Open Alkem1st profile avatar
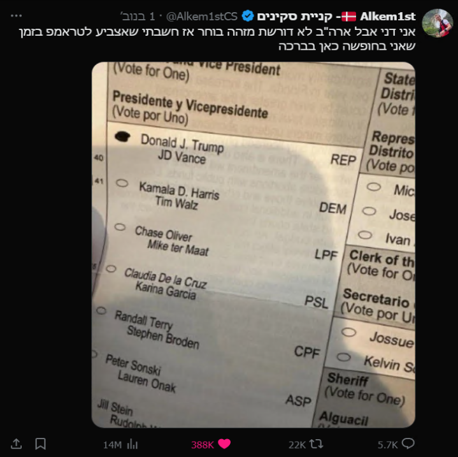The width and height of the screenshot is (458, 457). tap(437, 23)
